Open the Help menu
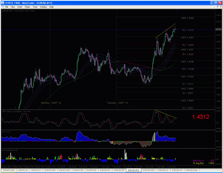This screenshot has height=173, width=223. [x=51, y=7]
